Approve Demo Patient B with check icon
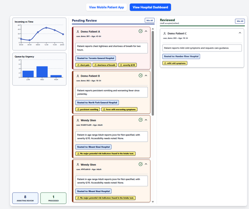The width and height of the screenshot is (249, 209). click(x=140, y=76)
